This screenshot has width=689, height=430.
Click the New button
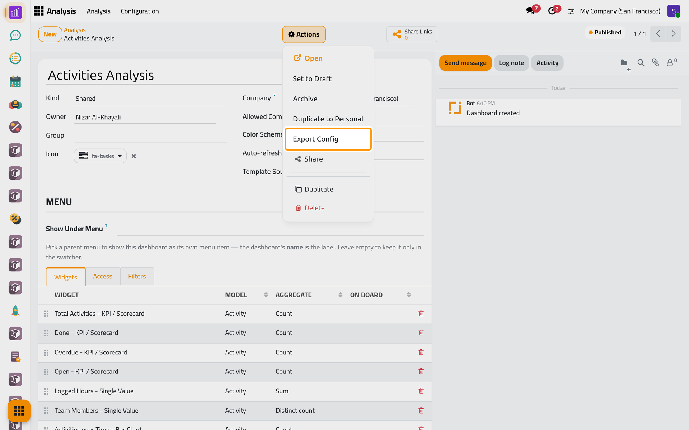pyautogui.click(x=50, y=34)
